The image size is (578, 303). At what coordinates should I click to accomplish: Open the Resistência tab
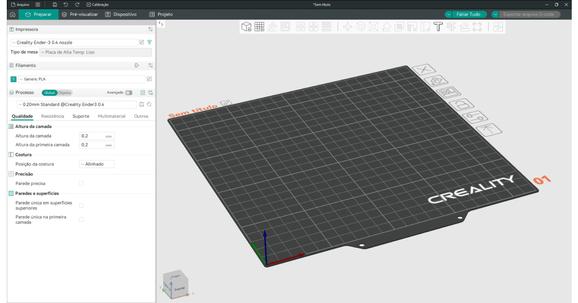point(52,116)
